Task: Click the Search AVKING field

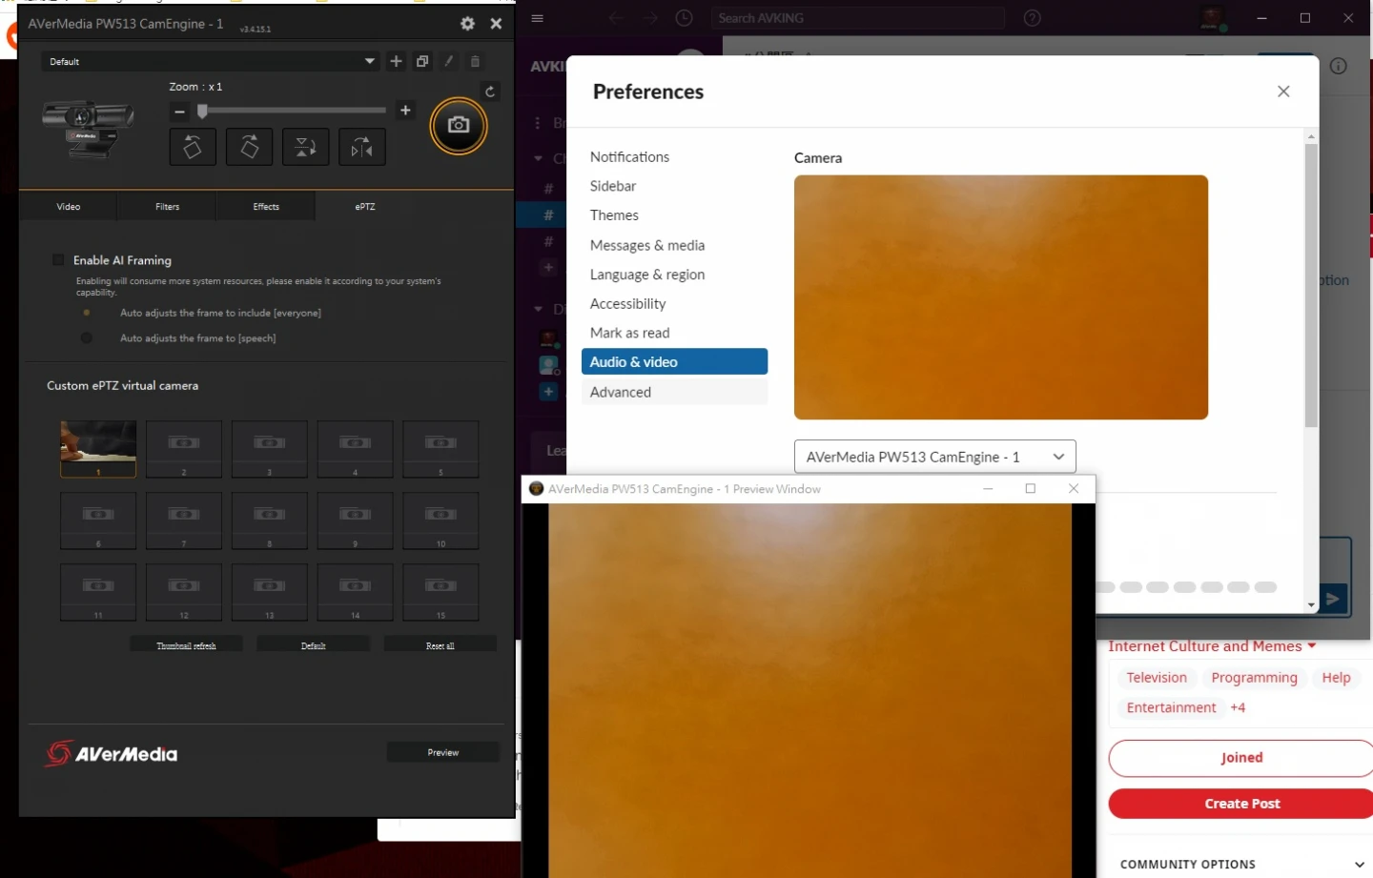Action: [x=857, y=18]
